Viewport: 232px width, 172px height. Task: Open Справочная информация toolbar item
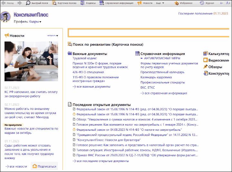coord(116,3)
